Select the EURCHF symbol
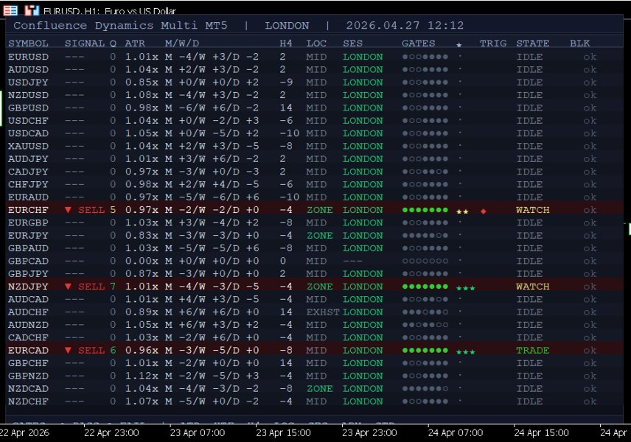This screenshot has height=442, width=631. (28, 210)
